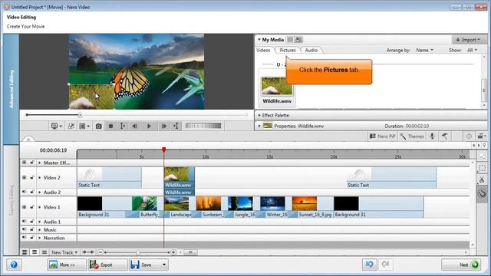This screenshot has height=276, width=491.
Task: Click the Export button
Action: (107, 264)
